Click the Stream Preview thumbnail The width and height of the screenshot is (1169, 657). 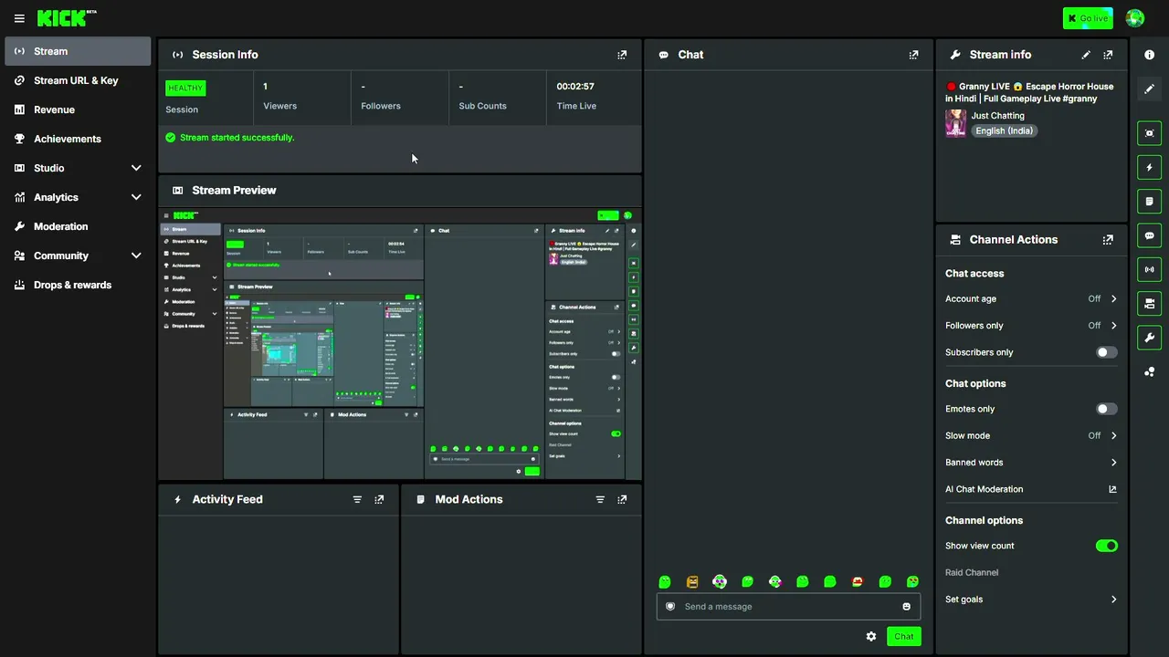400,344
